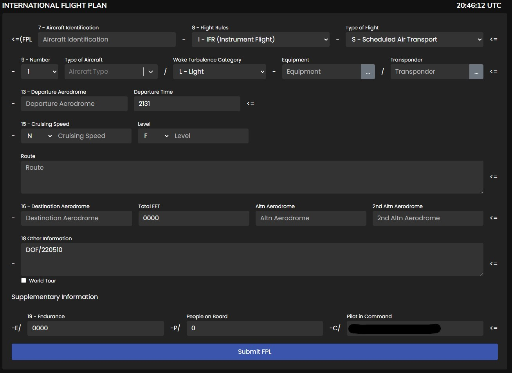The image size is (512, 373).
Task: Expand the Aircraft Type chevron arrow
Action: tap(151, 72)
